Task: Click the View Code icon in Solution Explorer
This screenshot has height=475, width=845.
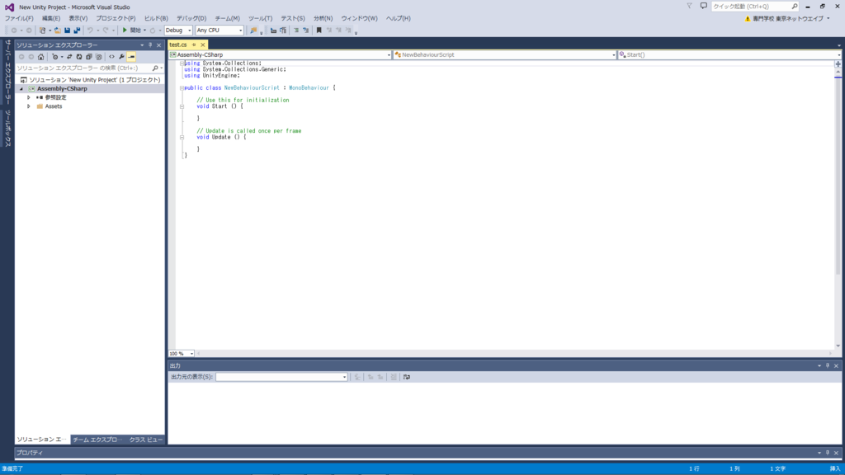Action: click(111, 57)
